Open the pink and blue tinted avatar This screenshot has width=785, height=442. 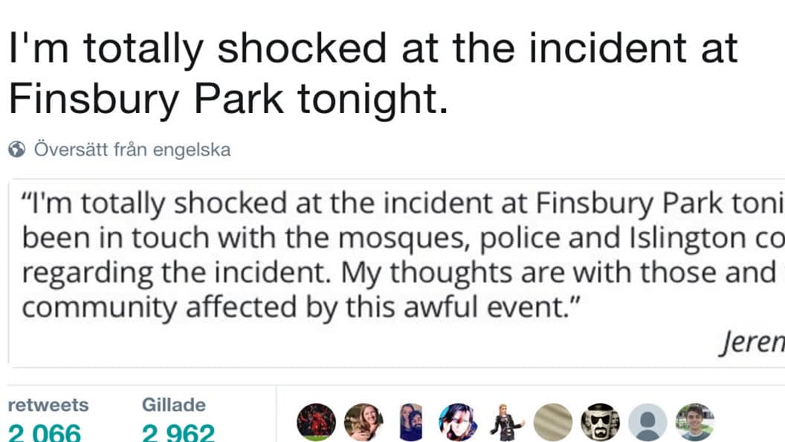458,423
